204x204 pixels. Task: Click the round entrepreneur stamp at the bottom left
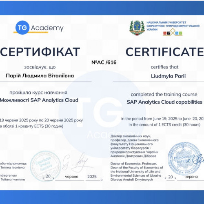[x=46, y=166]
